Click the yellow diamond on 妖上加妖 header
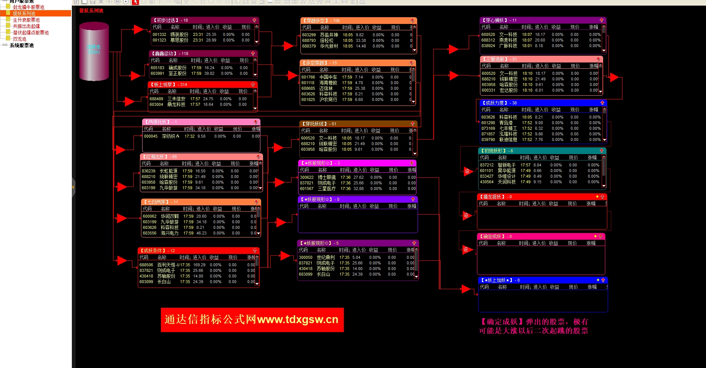This screenshot has width=706, height=368. pos(598,280)
